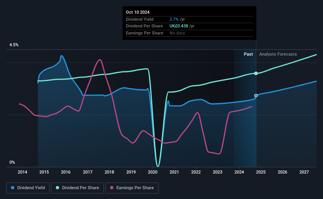
Task: Click the 2026 x-axis label
Action: (x=282, y=172)
